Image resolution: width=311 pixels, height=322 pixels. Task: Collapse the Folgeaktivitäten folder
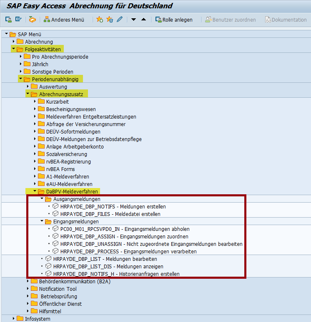coord(14,49)
